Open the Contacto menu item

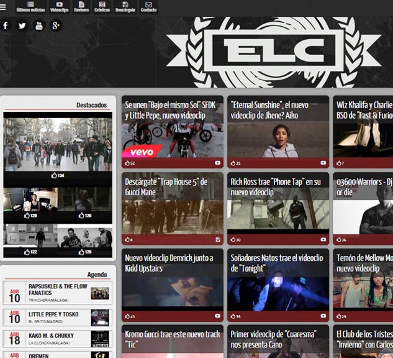coord(148,7)
